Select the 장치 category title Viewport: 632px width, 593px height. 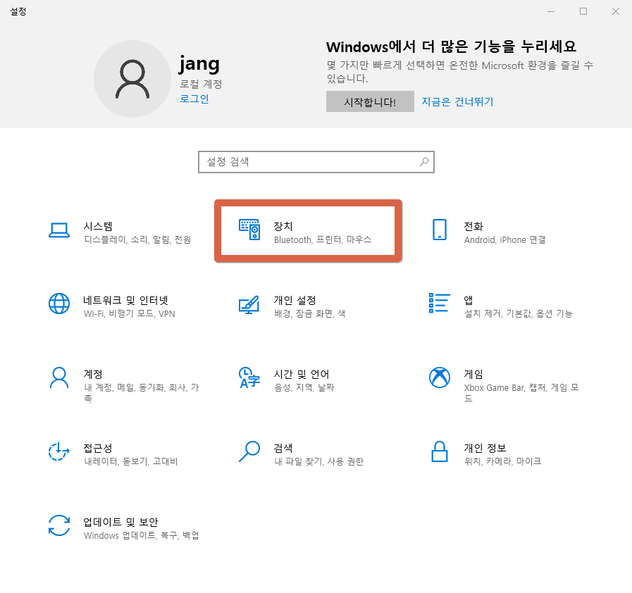283,226
